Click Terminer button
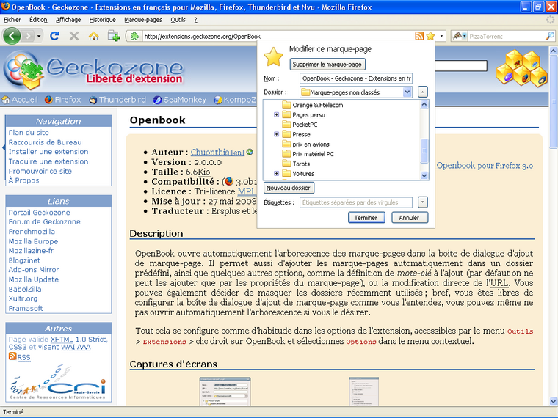Viewport: 558px width, 418px height. click(366, 218)
